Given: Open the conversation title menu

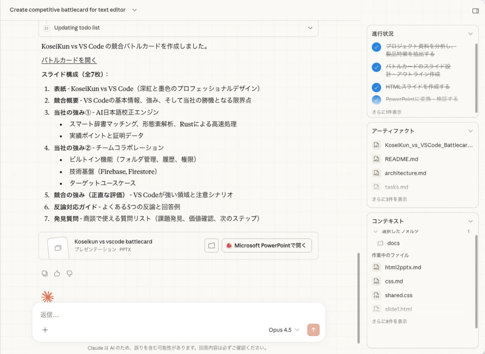Looking at the screenshot, I should click(134, 10).
